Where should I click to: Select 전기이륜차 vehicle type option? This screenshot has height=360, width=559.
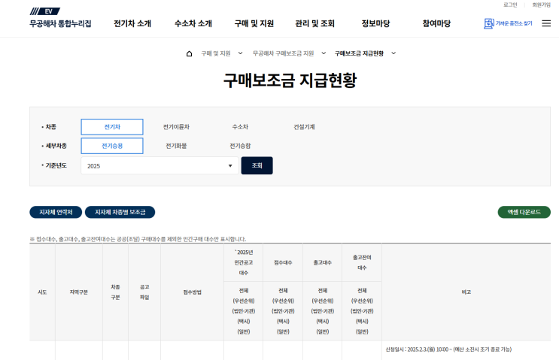pos(176,127)
